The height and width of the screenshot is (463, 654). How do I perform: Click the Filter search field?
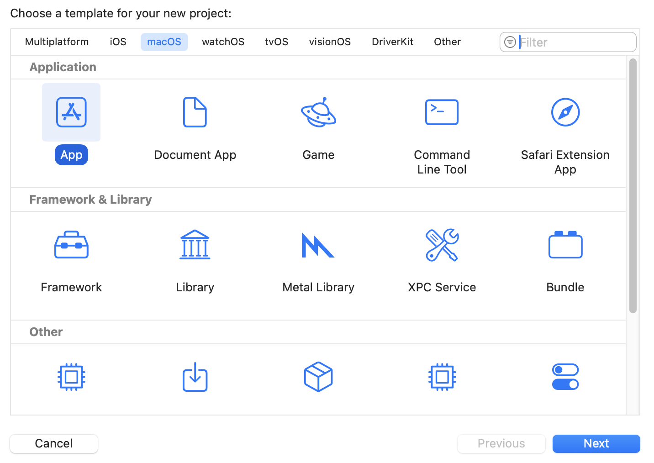(575, 42)
